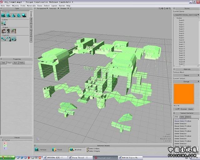Open the Materials menu
The height and width of the screenshot is (160, 200).
coord(31,6)
